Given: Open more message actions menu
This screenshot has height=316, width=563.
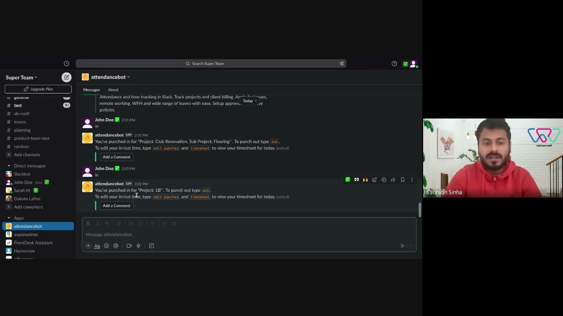Looking at the screenshot, I should [412, 180].
